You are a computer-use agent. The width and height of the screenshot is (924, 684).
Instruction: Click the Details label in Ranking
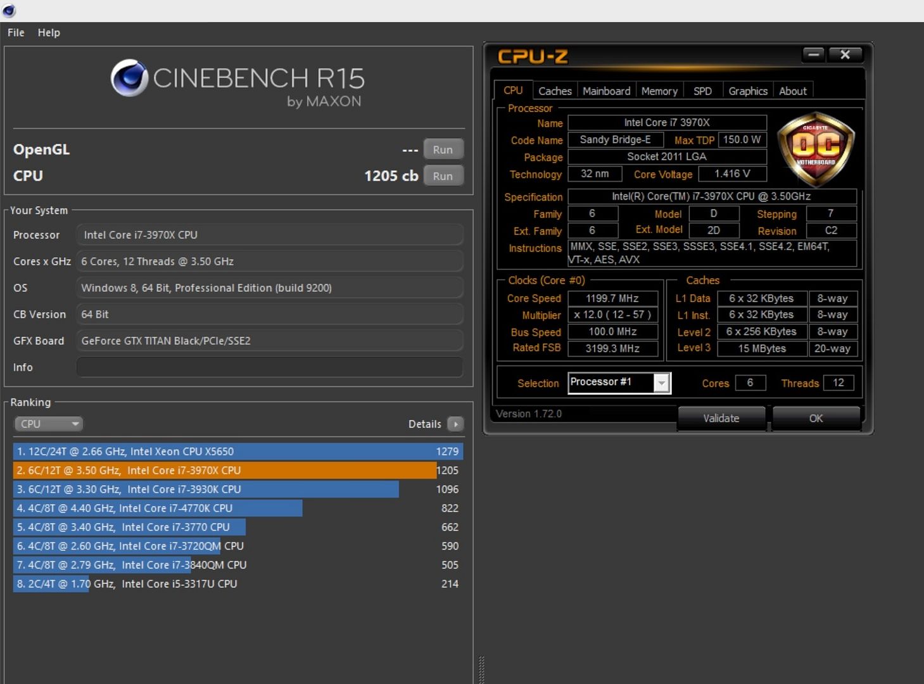point(424,424)
